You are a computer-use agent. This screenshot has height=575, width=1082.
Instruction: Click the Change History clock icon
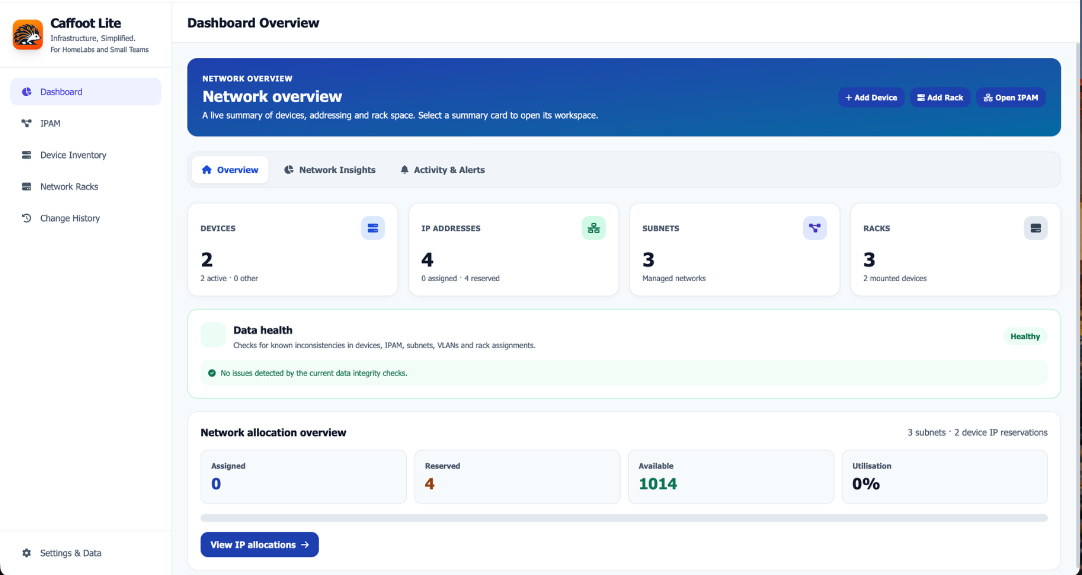(26, 218)
